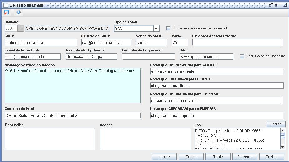Click the Gravar button
Viewport: 289px width, 162px height.
pyautogui.click(x=164, y=157)
